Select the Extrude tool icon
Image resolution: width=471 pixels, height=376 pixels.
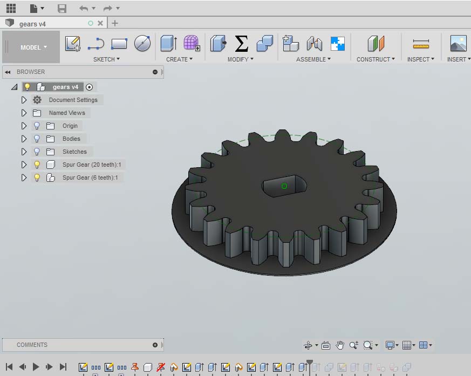(x=169, y=44)
